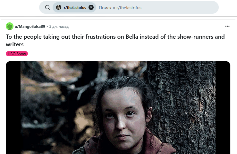
Task: Filter by the pink 'HBO Show' flair
Action: [17, 54]
